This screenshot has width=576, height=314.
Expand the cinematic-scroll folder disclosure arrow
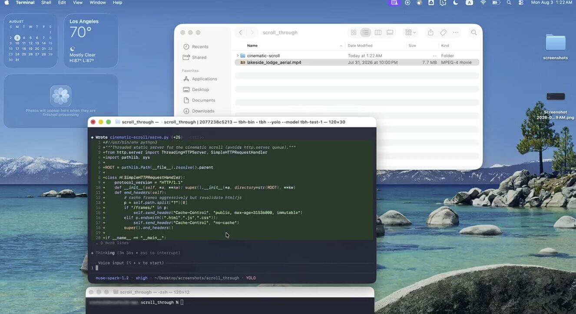[238, 56]
